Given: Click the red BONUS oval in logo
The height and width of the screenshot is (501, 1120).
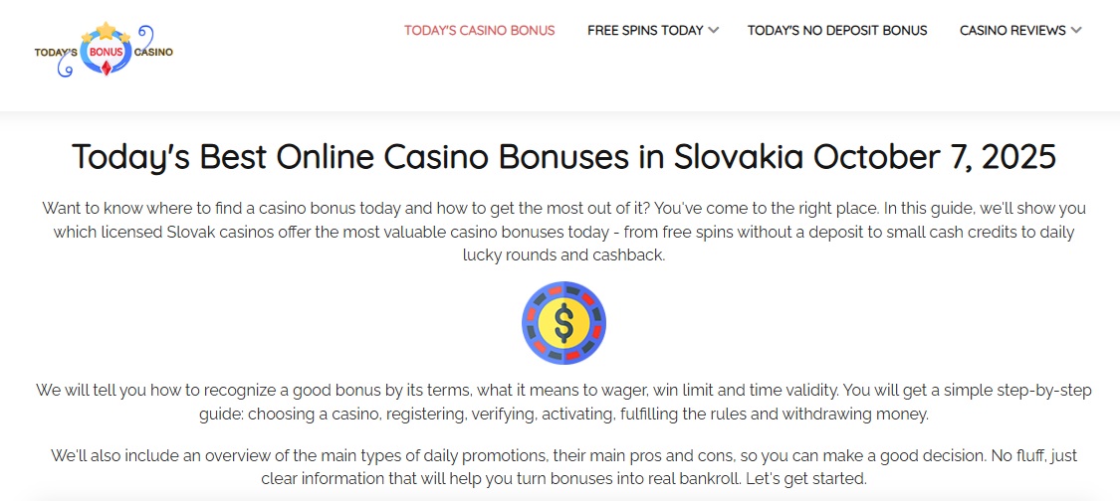Looking at the screenshot, I should coord(106,51).
